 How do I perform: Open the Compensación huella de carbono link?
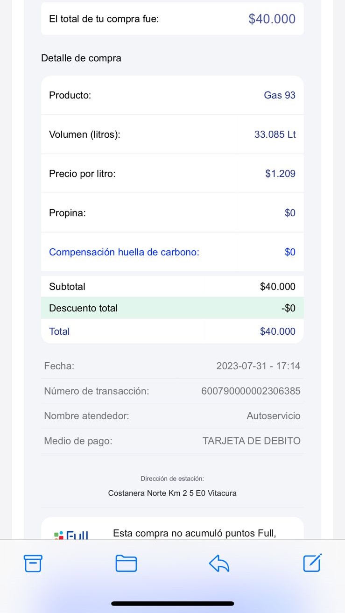click(124, 252)
